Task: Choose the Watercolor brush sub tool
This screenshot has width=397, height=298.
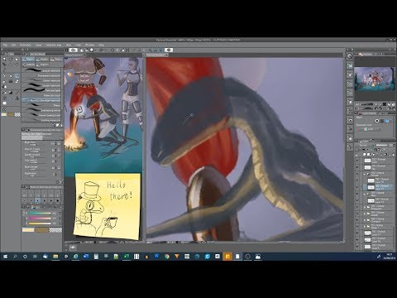Action: pos(42,95)
